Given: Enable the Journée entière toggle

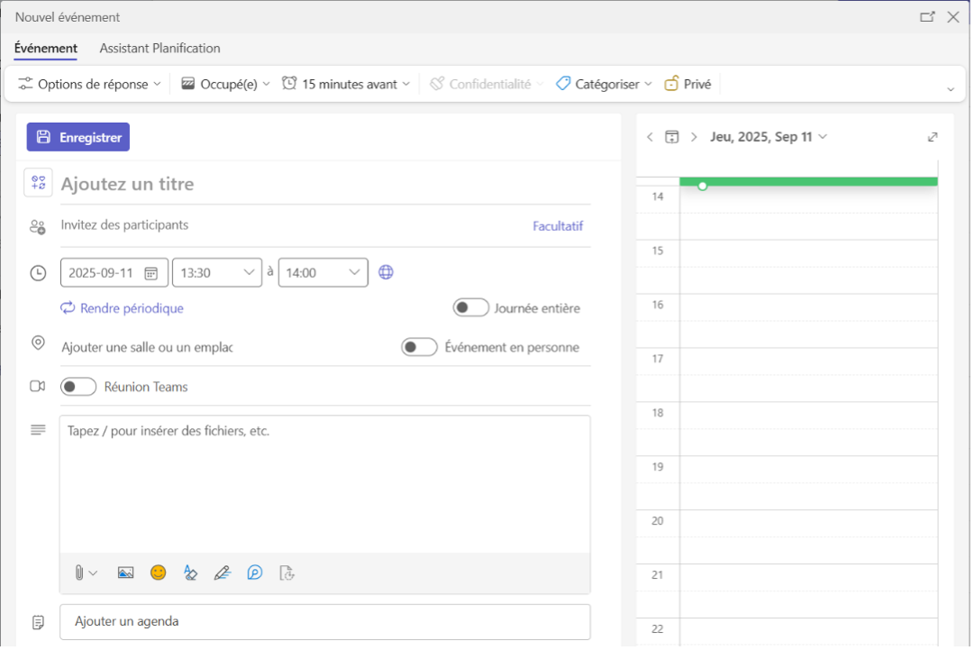Looking at the screenshot, I should 470,308.
